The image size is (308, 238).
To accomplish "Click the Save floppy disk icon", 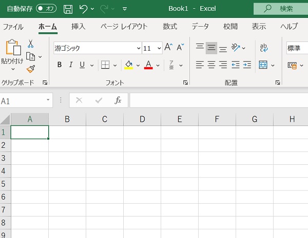I will coord(68,9).
